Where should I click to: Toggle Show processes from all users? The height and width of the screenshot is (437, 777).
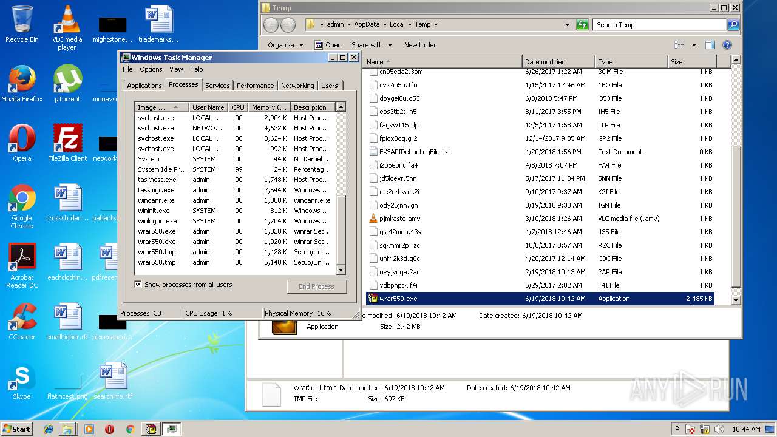138,285
